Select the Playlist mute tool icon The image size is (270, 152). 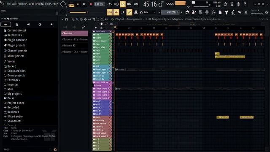point(85,19)
